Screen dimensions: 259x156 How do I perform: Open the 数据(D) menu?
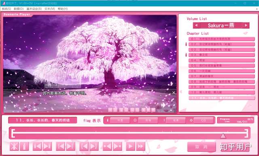click(x=19, y=9)
